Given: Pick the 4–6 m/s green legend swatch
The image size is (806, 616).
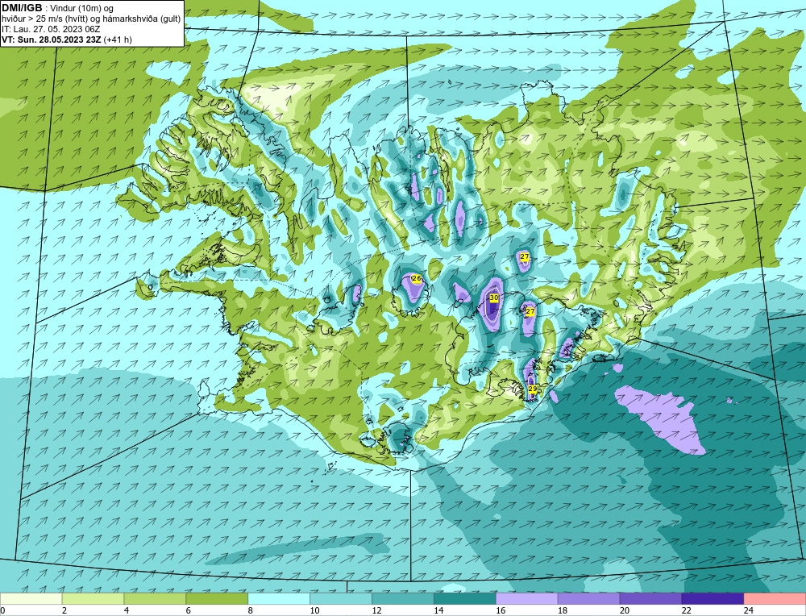Looking at the screenshot, I should pyautogui.click(x=155, y=598).
